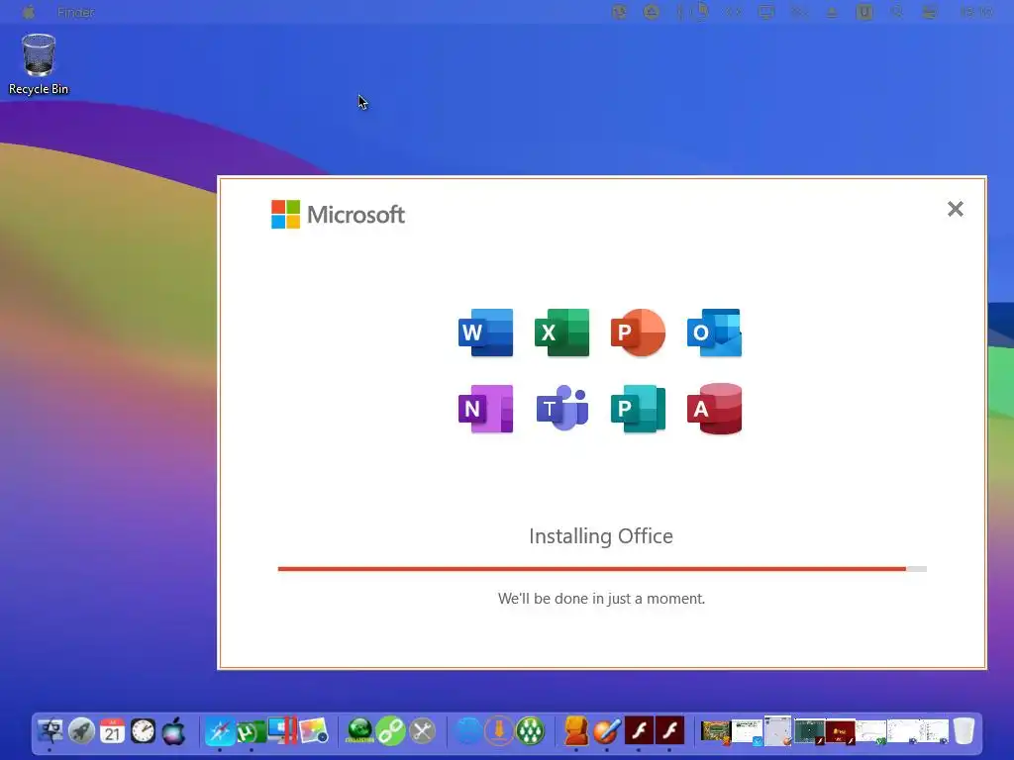
Task: Click the eject icon in the menu bar
Action: point(832,12)
